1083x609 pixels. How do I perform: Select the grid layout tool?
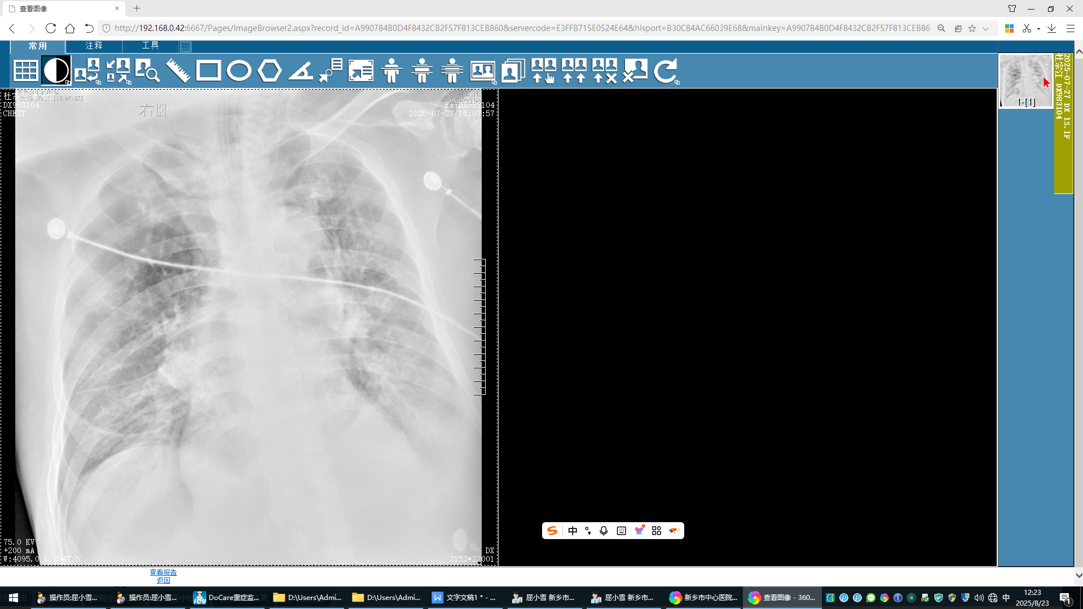[26, 71]
